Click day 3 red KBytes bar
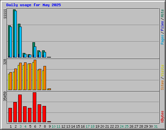Viewport: 166px width, 130px height. [20, 108]
